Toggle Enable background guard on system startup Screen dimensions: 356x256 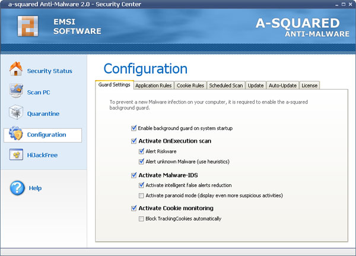(133, 128)
